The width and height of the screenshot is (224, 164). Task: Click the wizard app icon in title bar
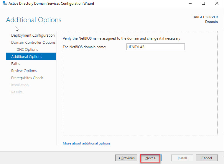4,4
